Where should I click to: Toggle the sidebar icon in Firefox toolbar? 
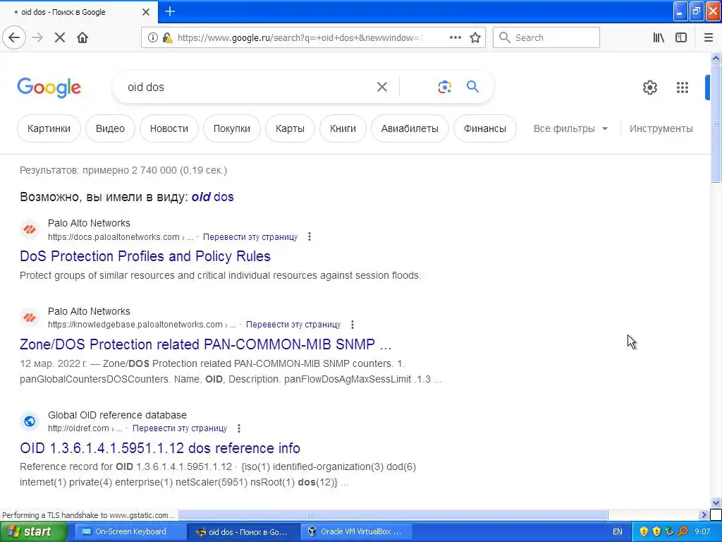(681, 37)
